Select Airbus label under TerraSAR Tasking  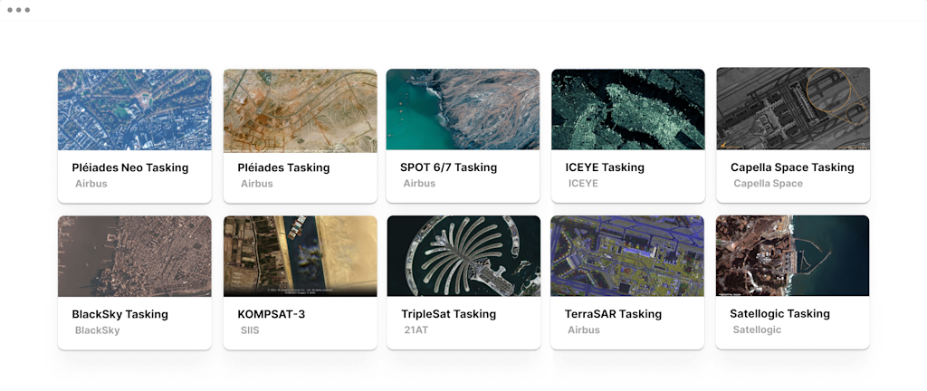[584, 330]
